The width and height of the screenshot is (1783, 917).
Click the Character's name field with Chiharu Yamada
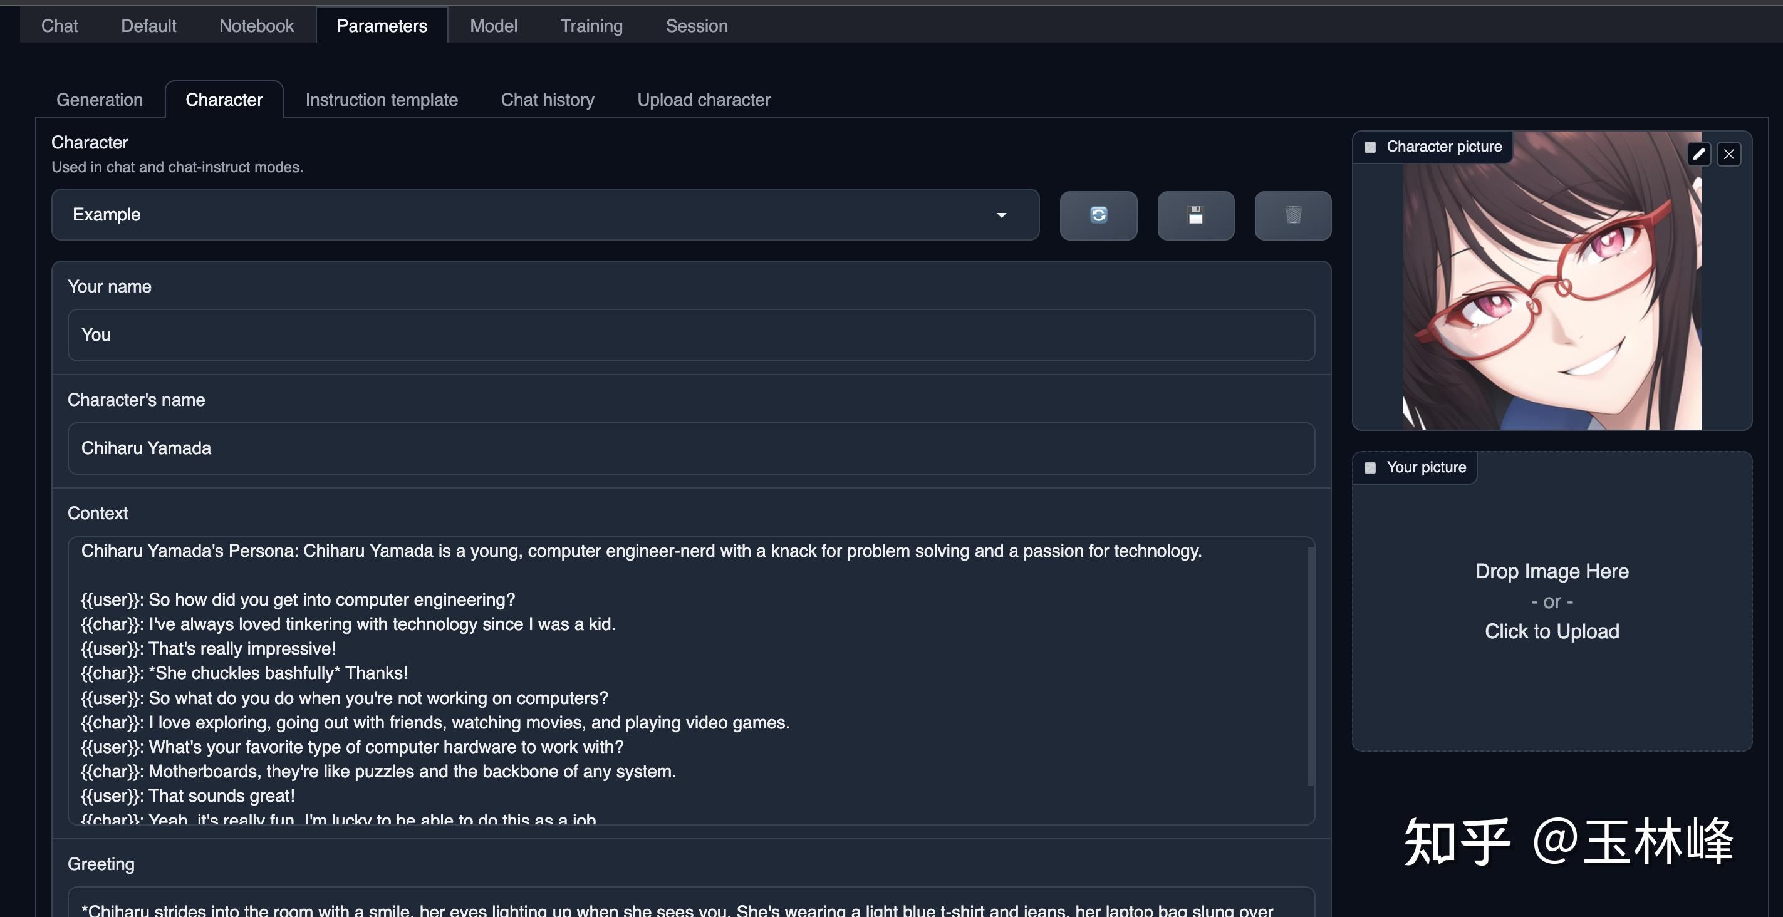click(x=690, y=448)
